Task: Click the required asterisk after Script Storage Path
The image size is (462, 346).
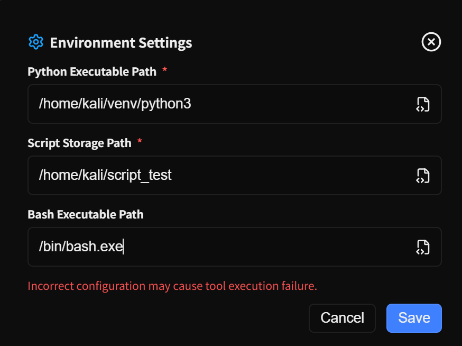Action: click(x=140, y=142)
